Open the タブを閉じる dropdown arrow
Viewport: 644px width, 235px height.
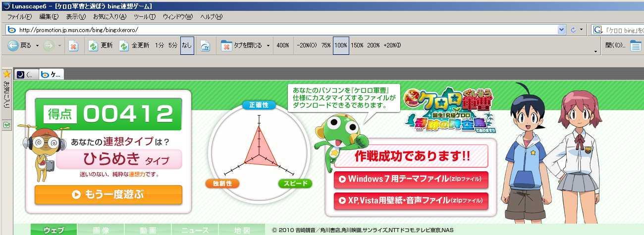coord(268,46)
